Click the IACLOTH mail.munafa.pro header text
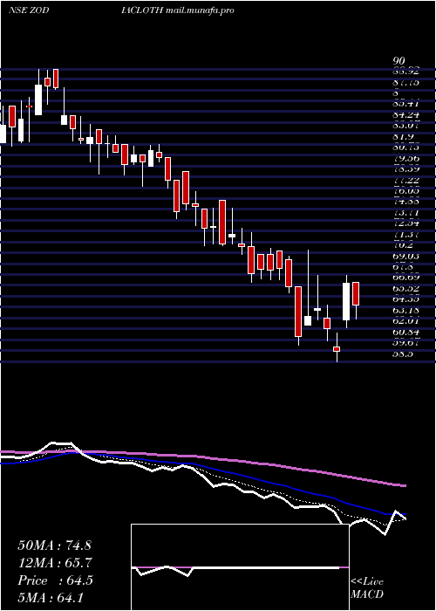Viewport: 436px width, 611px height. (178, 10)
